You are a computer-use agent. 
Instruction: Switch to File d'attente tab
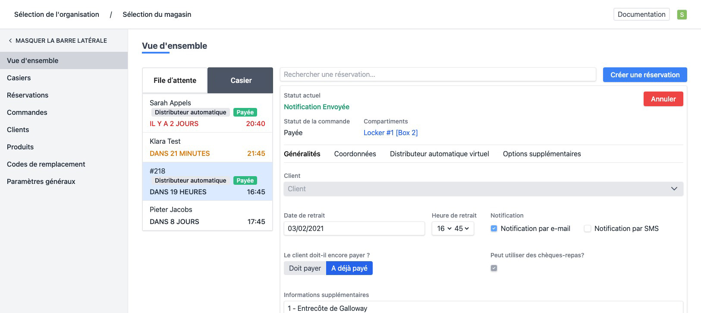click(175, 80)
